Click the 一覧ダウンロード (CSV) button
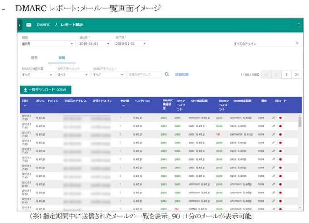This screenshot has height=223, width=309. click(x=45, y=90)
